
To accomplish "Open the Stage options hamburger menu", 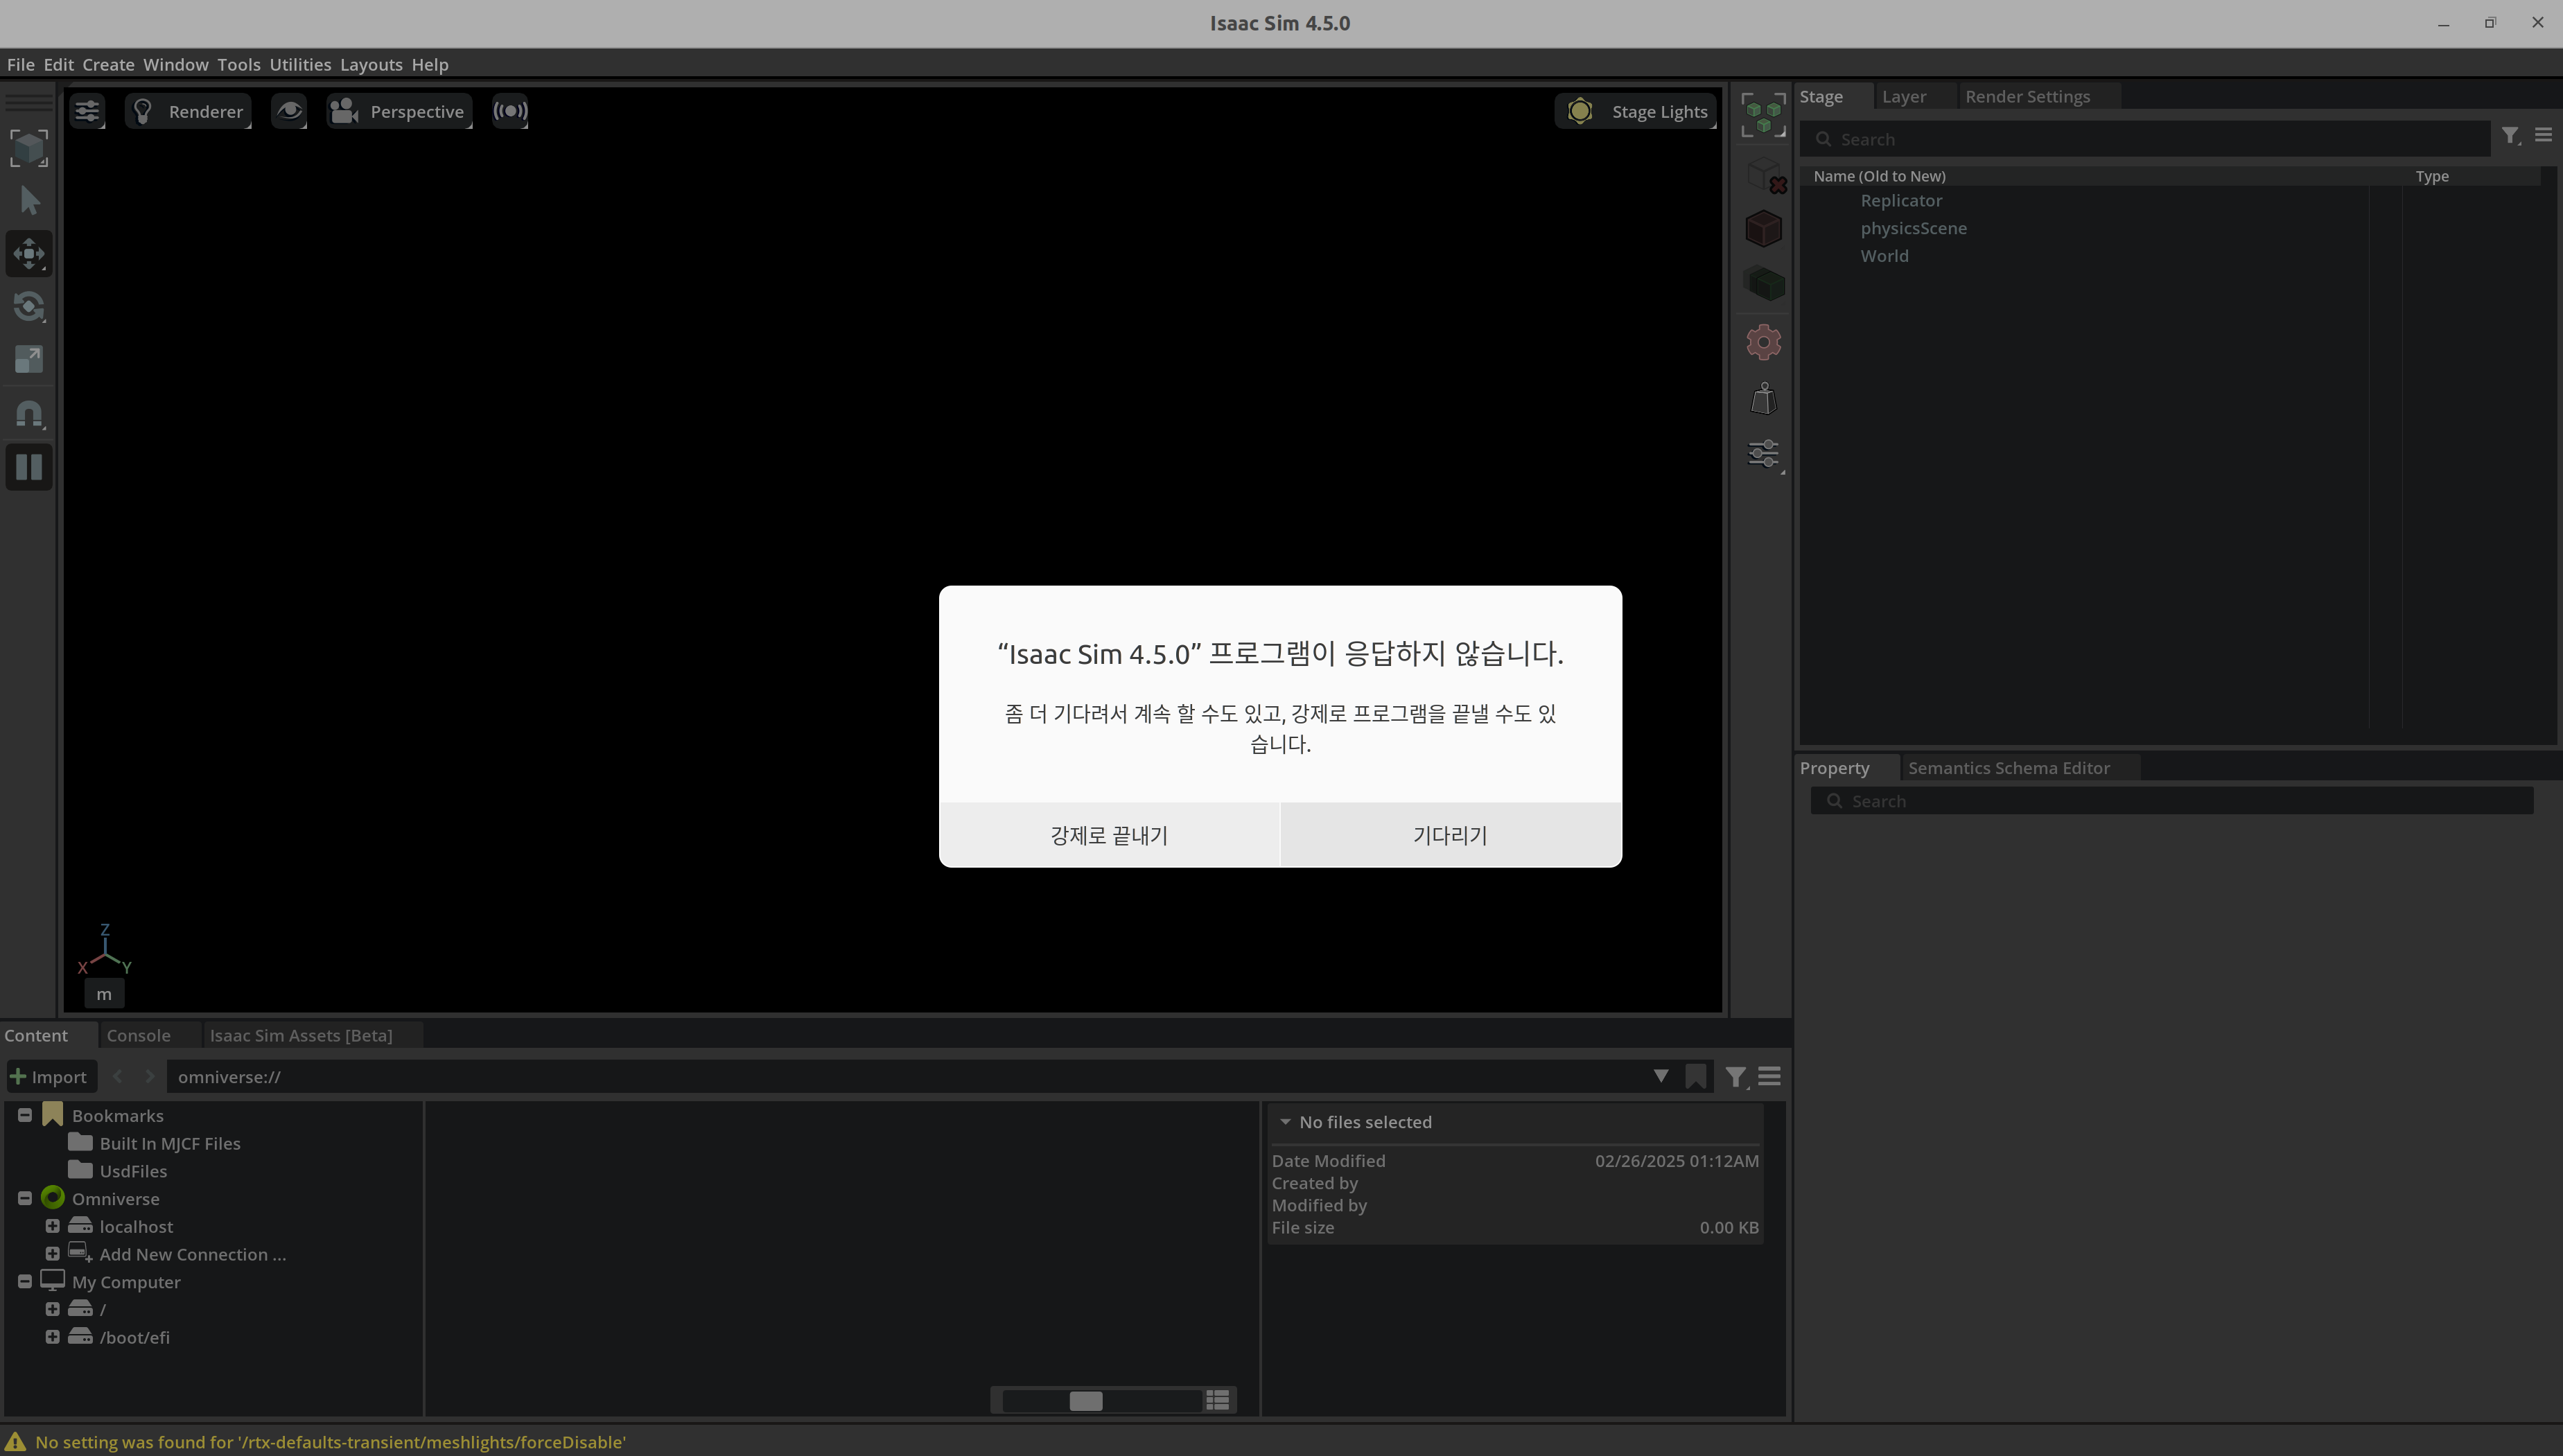I will (2543, 135).
